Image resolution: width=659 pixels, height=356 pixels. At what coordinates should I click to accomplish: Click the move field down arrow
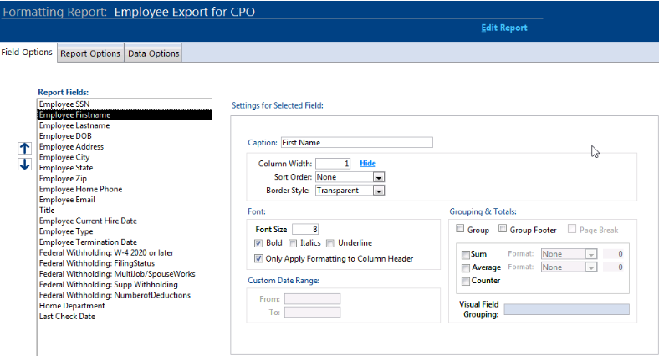[24, 165]
